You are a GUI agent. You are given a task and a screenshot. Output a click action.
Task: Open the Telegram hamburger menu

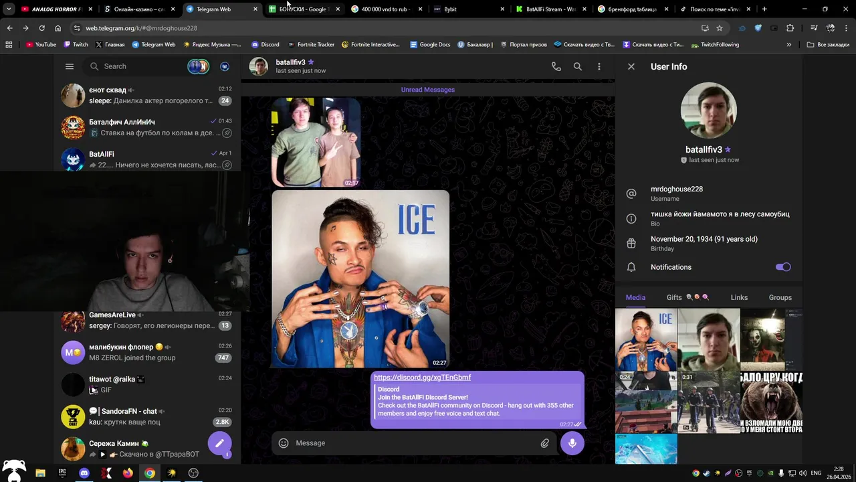(x=70, y=66)
